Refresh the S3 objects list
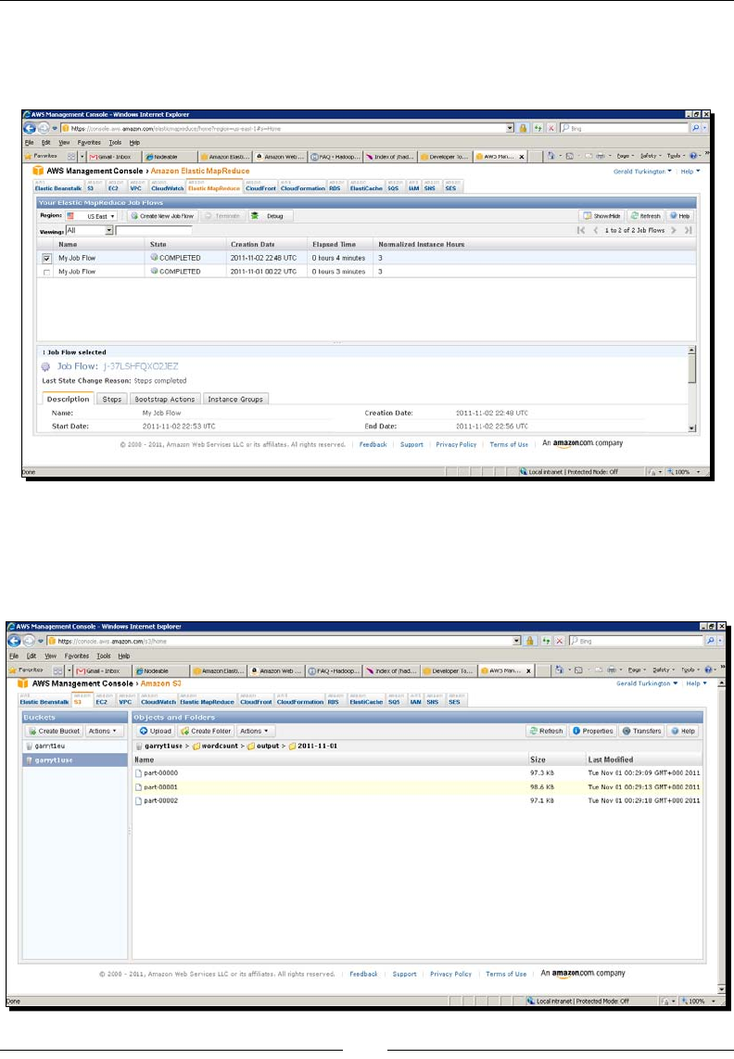 pos(546,731)
